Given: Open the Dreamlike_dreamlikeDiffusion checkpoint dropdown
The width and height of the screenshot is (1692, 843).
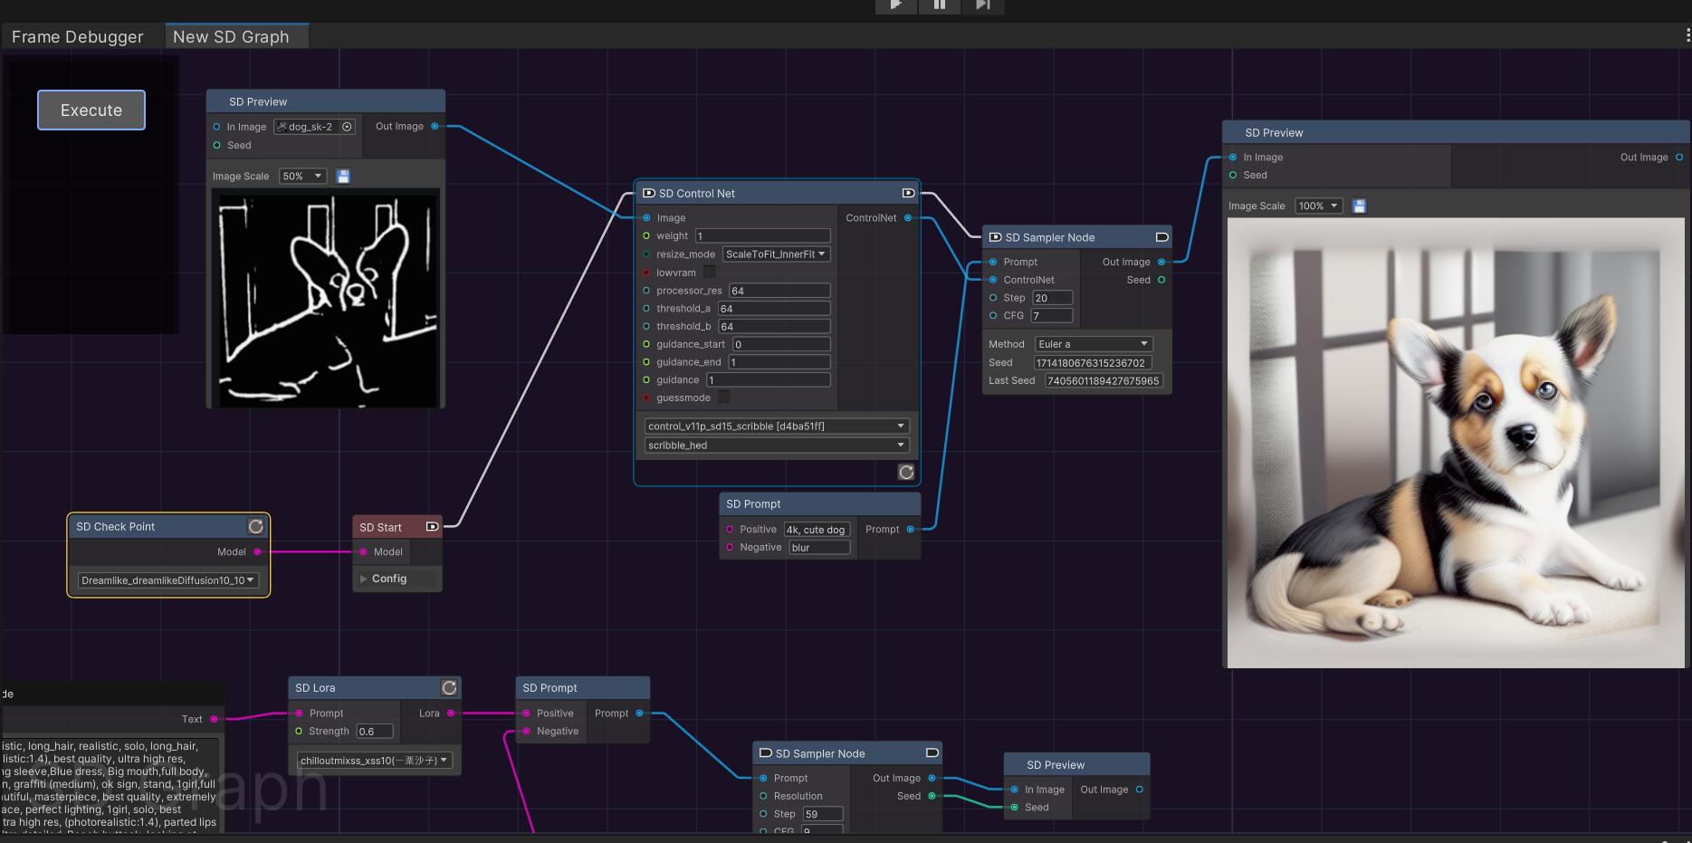Looking at the screenshot, I should [x=167, y=580].
